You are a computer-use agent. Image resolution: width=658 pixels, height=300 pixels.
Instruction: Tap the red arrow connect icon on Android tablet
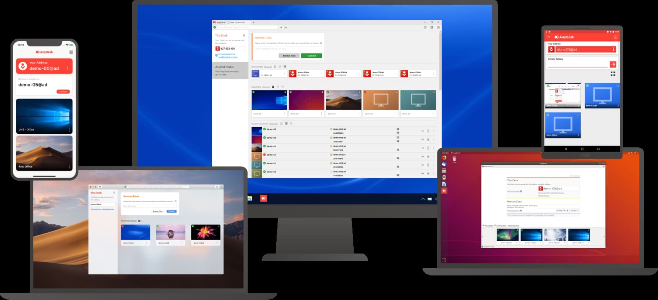coord(612,64)
